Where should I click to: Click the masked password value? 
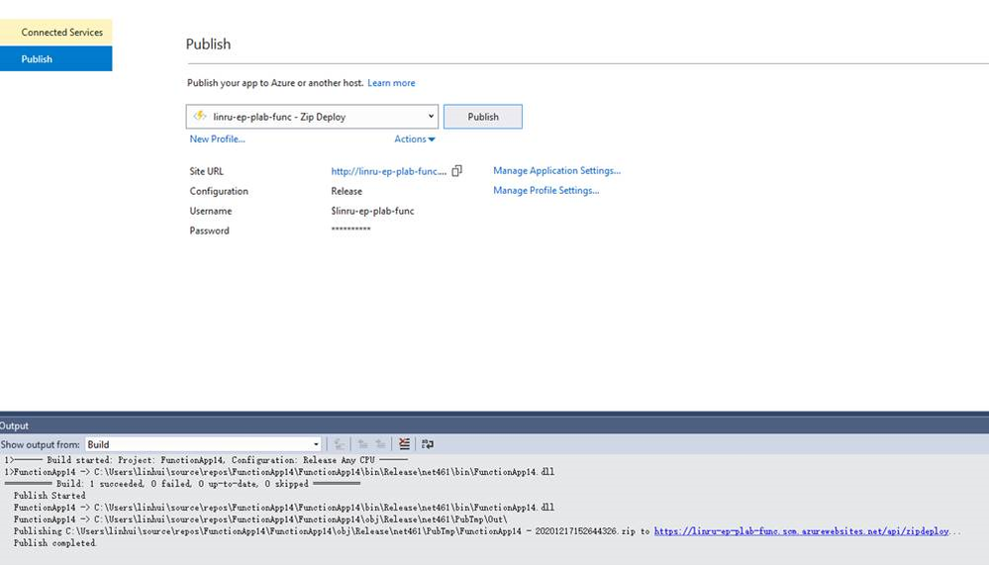(x=350, y=230)
